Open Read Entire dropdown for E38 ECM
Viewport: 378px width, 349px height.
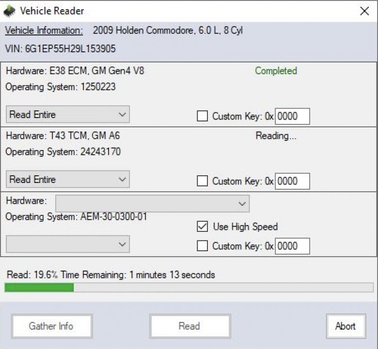[x=68, y=114]
